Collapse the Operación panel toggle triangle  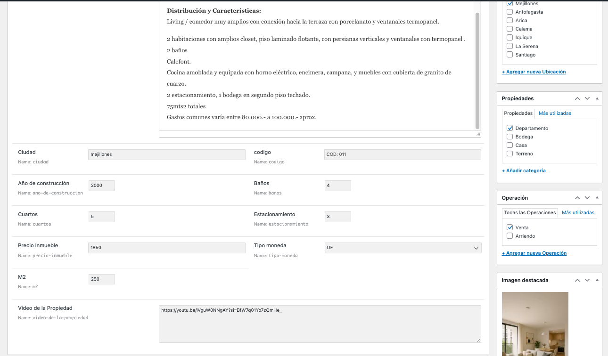[x=597, y=198]
